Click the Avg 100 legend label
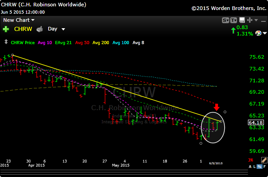Viewport: 268px width, 177px height. (121, 43)
